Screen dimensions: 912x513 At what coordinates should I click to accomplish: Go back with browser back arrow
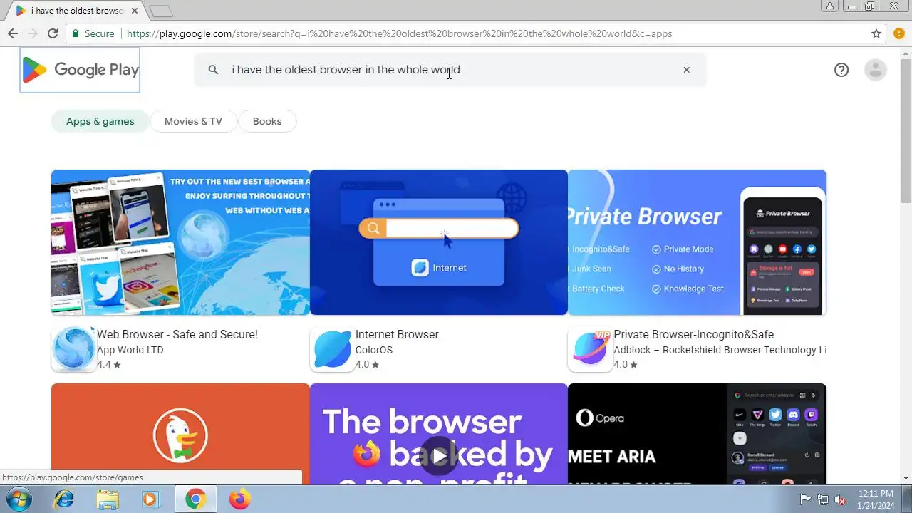coord(13,33)
